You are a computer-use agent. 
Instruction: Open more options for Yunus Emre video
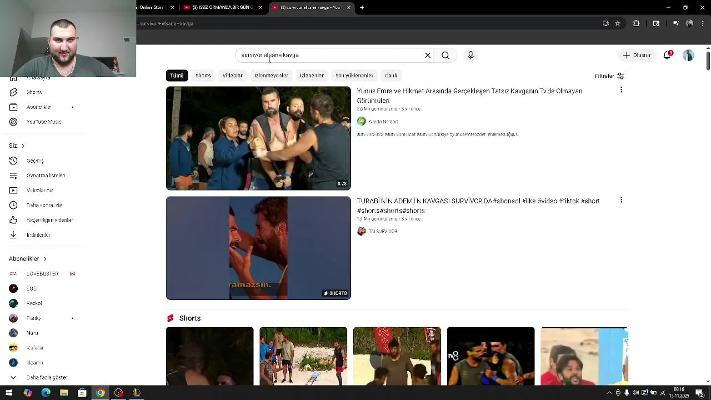[621, 90]
